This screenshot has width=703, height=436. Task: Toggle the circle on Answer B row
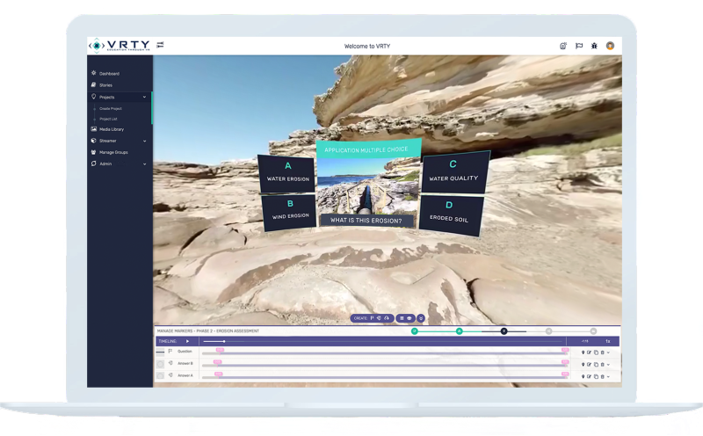(160, 363)
